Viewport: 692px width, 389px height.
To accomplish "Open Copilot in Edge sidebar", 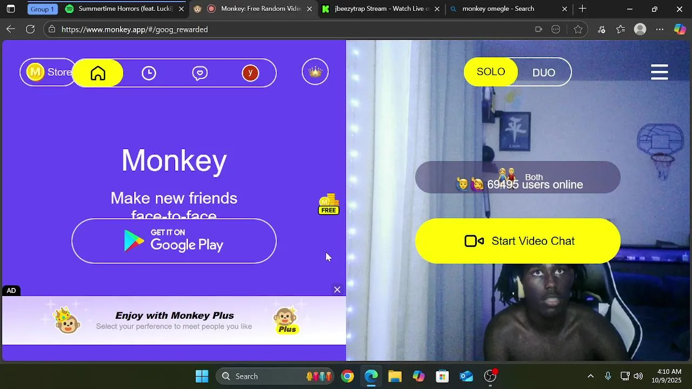I will tap(680, 29).
